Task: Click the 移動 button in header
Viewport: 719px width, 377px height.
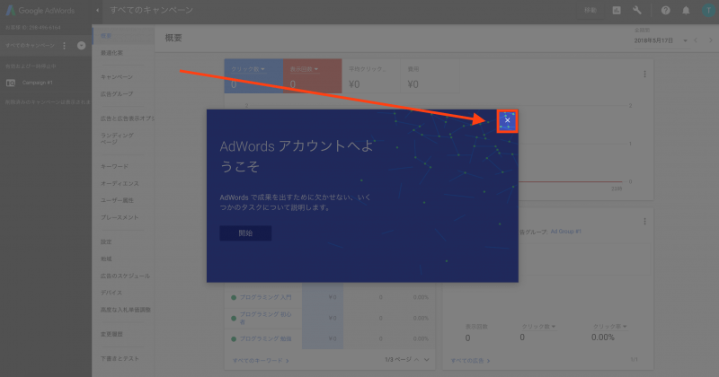Action: [x=590, y=10]
